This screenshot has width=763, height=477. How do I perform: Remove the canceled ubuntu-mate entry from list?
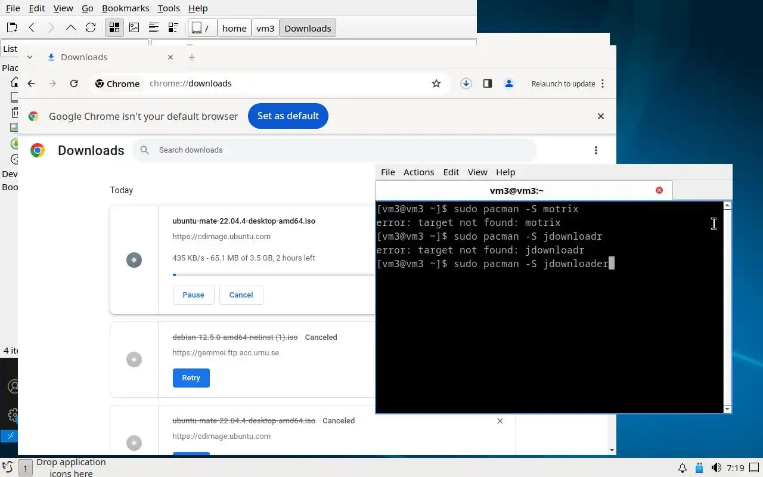[500, 421]
